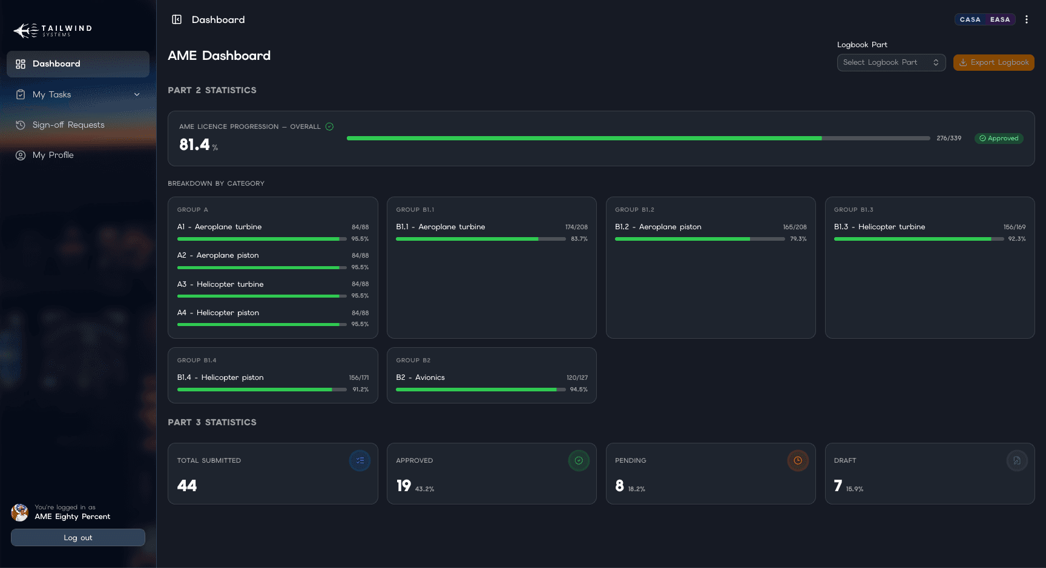Click the 165/208 count for B1.2
Image resolution: width=1046 pixels, height=568 pixels.
(795, 227)
